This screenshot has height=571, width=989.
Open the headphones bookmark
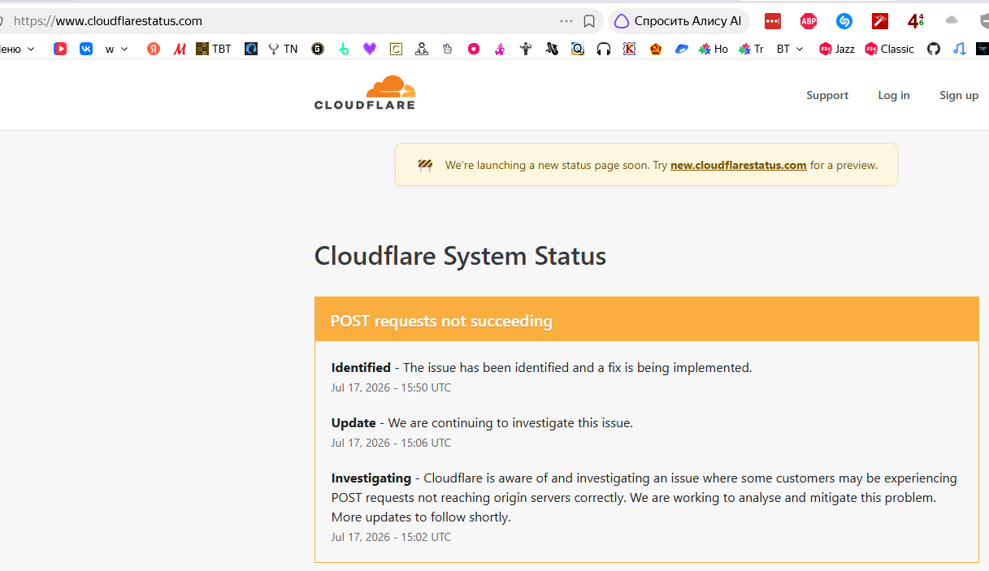[x=603, y=49]
